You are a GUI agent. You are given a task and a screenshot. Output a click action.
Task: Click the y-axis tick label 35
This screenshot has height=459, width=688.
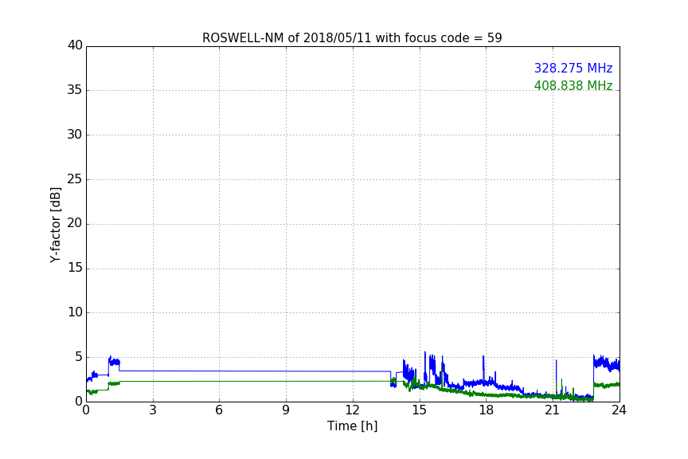(x=75, y=90)
